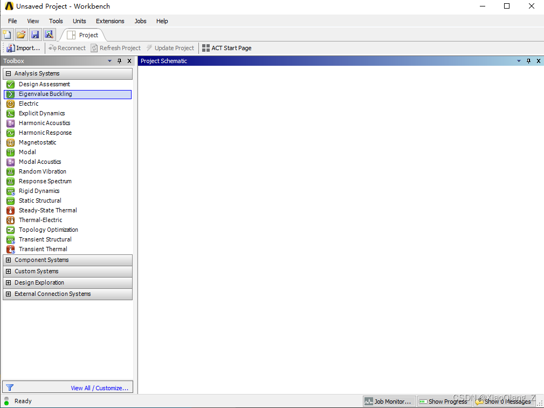544x408 pixels.
Task: Collapse the Analysis Systems section
Action: [x=9, y=73]
